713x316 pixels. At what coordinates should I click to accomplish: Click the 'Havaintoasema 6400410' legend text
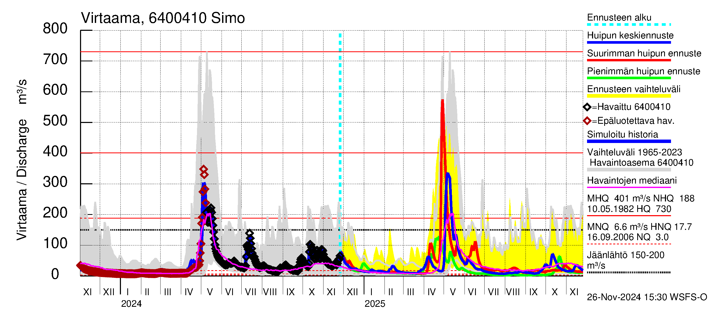(642, 162)
